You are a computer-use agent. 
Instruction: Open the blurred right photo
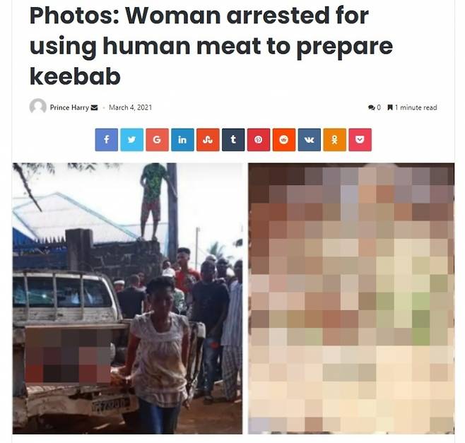(x=351, y=298)
